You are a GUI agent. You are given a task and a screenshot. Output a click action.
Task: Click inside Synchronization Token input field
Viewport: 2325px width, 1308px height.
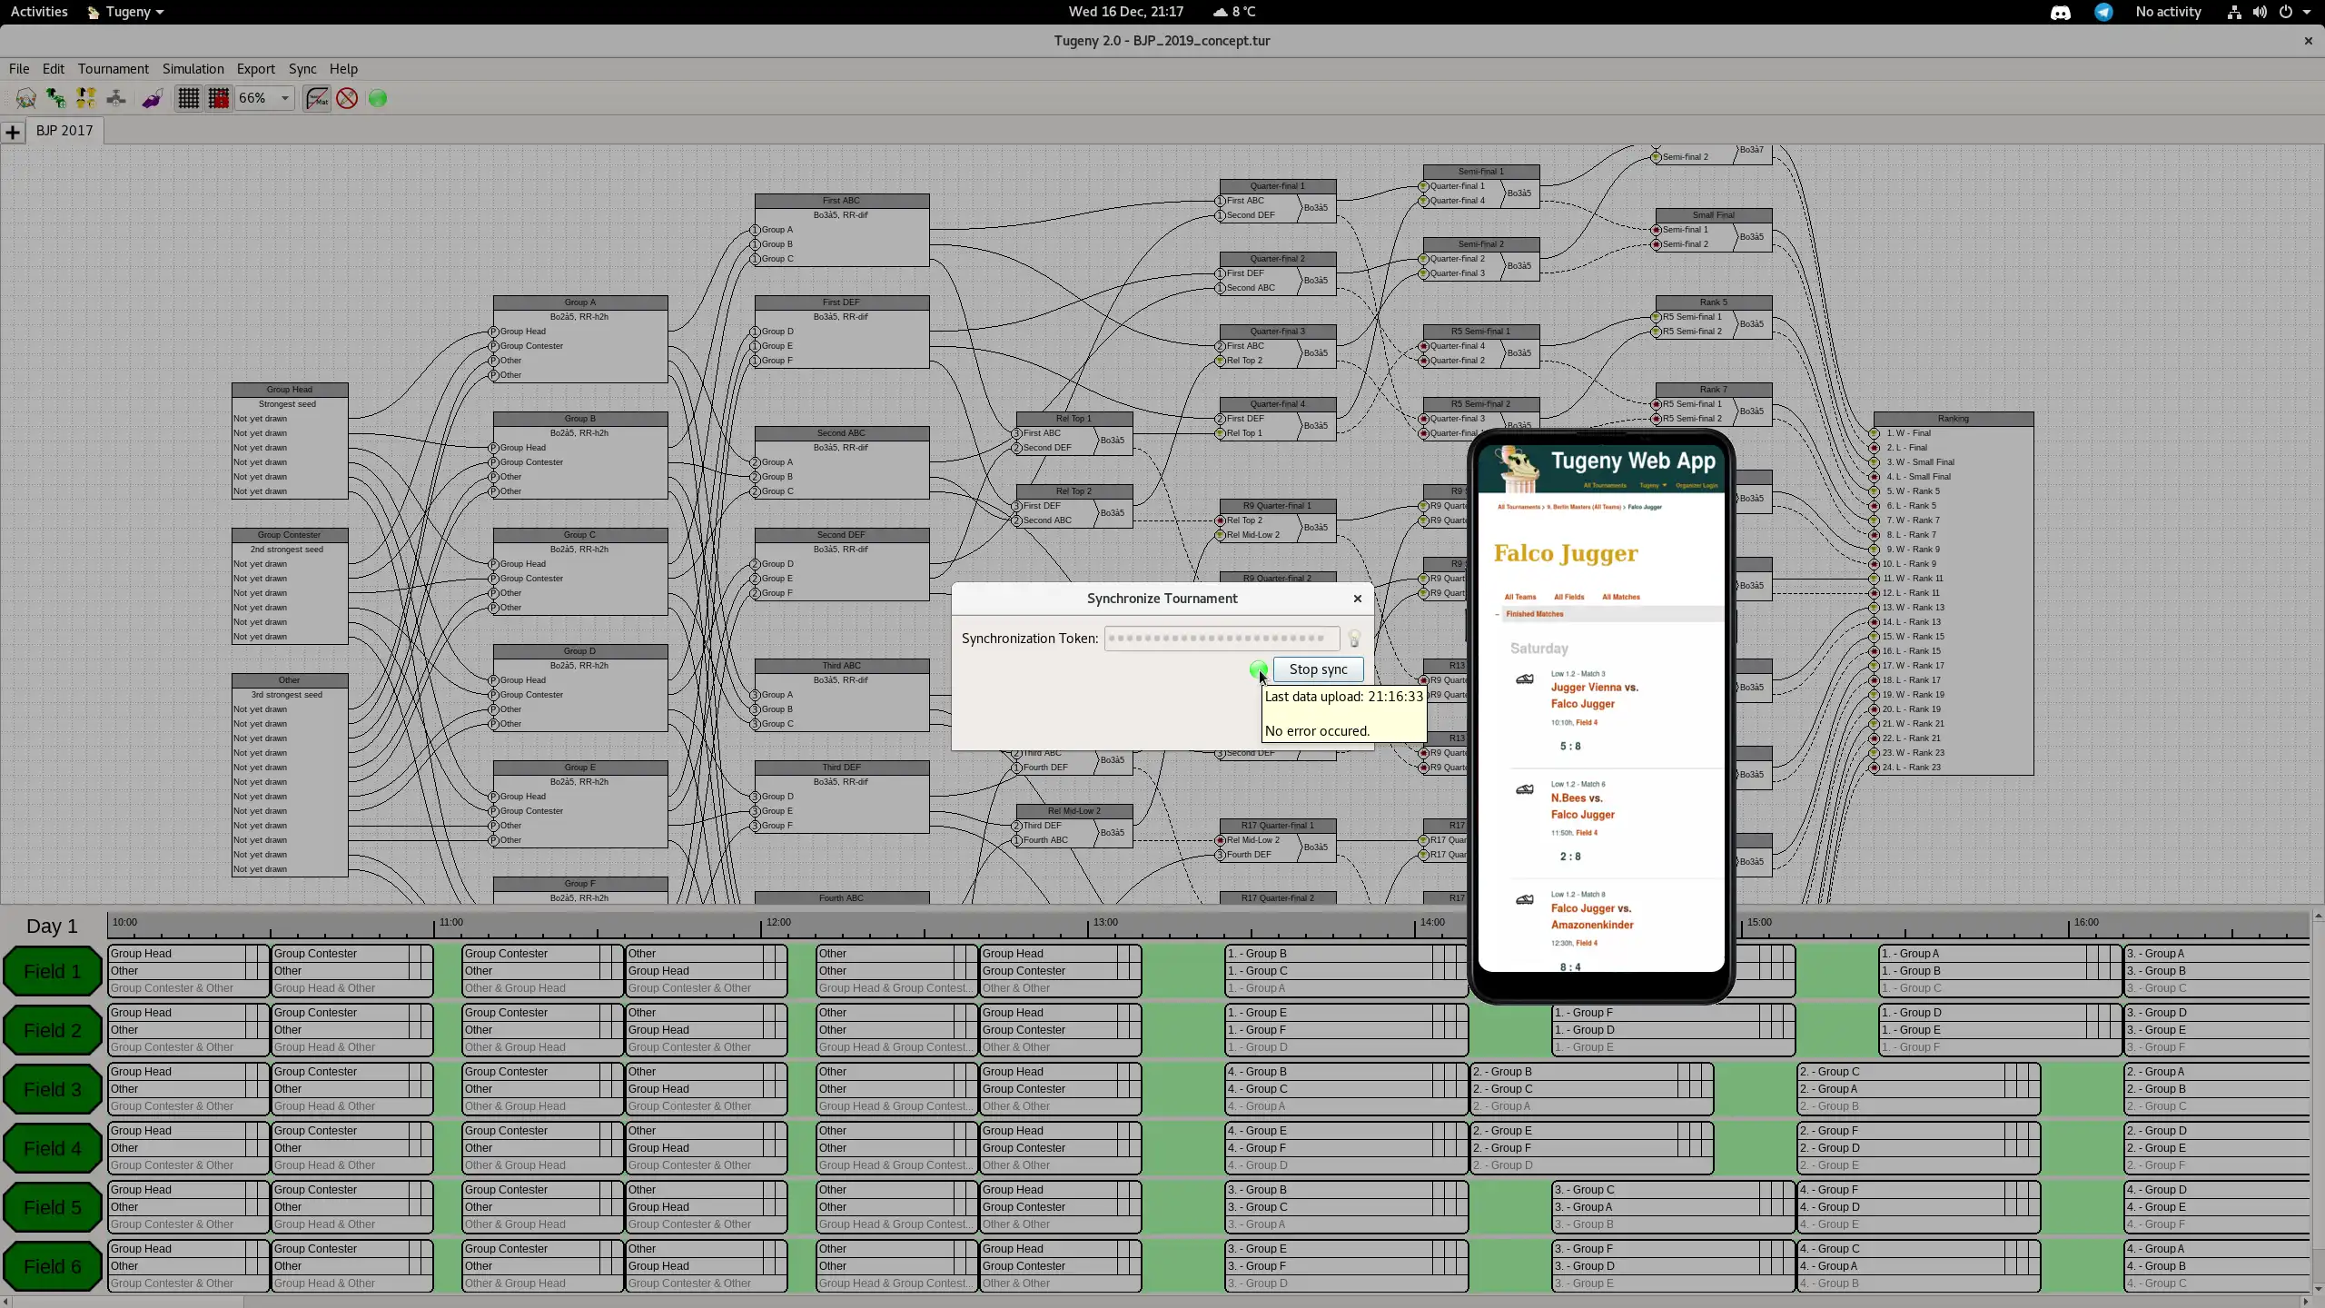tap(1222, 638)
